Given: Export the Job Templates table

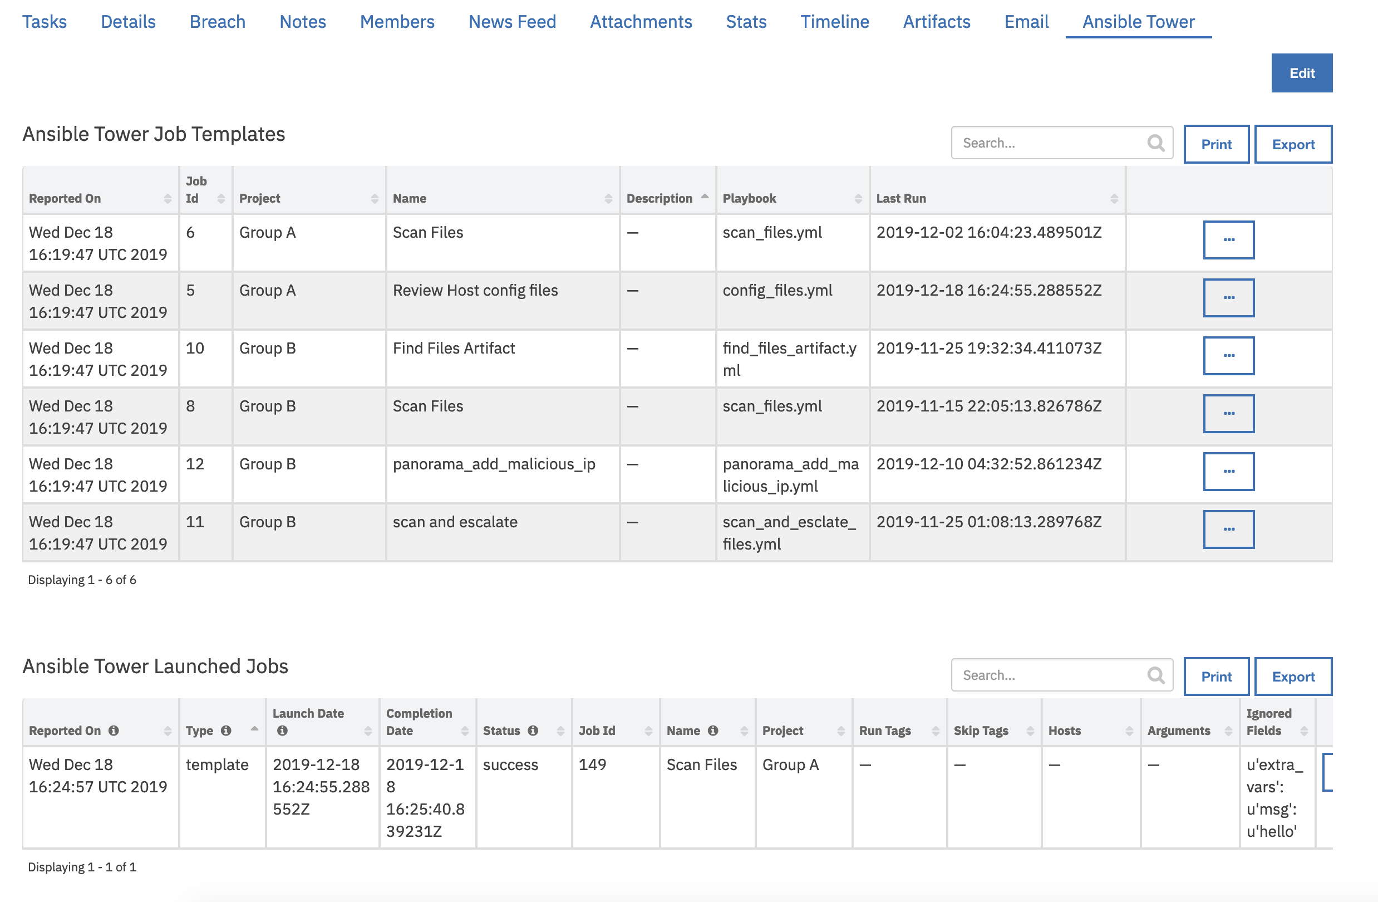Looking at the screenshot, I should pyautogui.click(x=1293, y=144).
